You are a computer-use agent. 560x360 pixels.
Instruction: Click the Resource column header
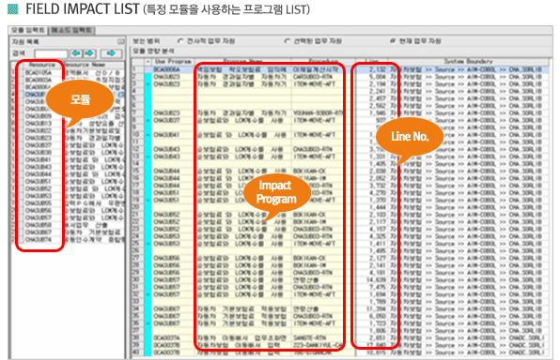pos(41,65)
